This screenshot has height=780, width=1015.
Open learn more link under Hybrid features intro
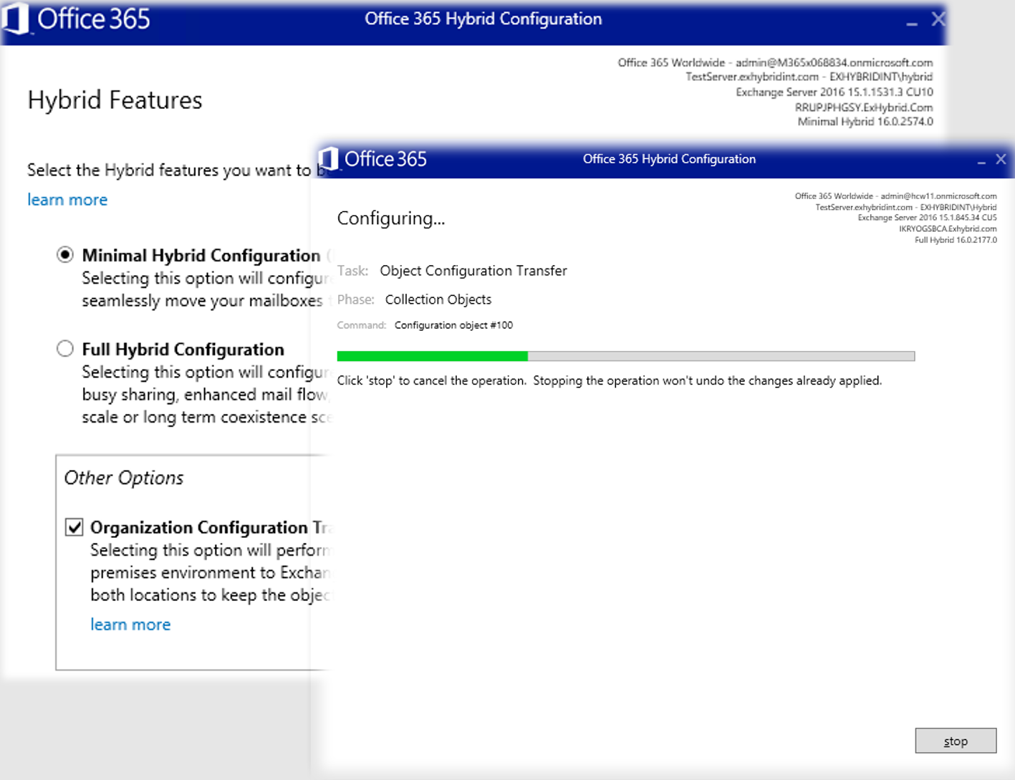coord(67,200)
